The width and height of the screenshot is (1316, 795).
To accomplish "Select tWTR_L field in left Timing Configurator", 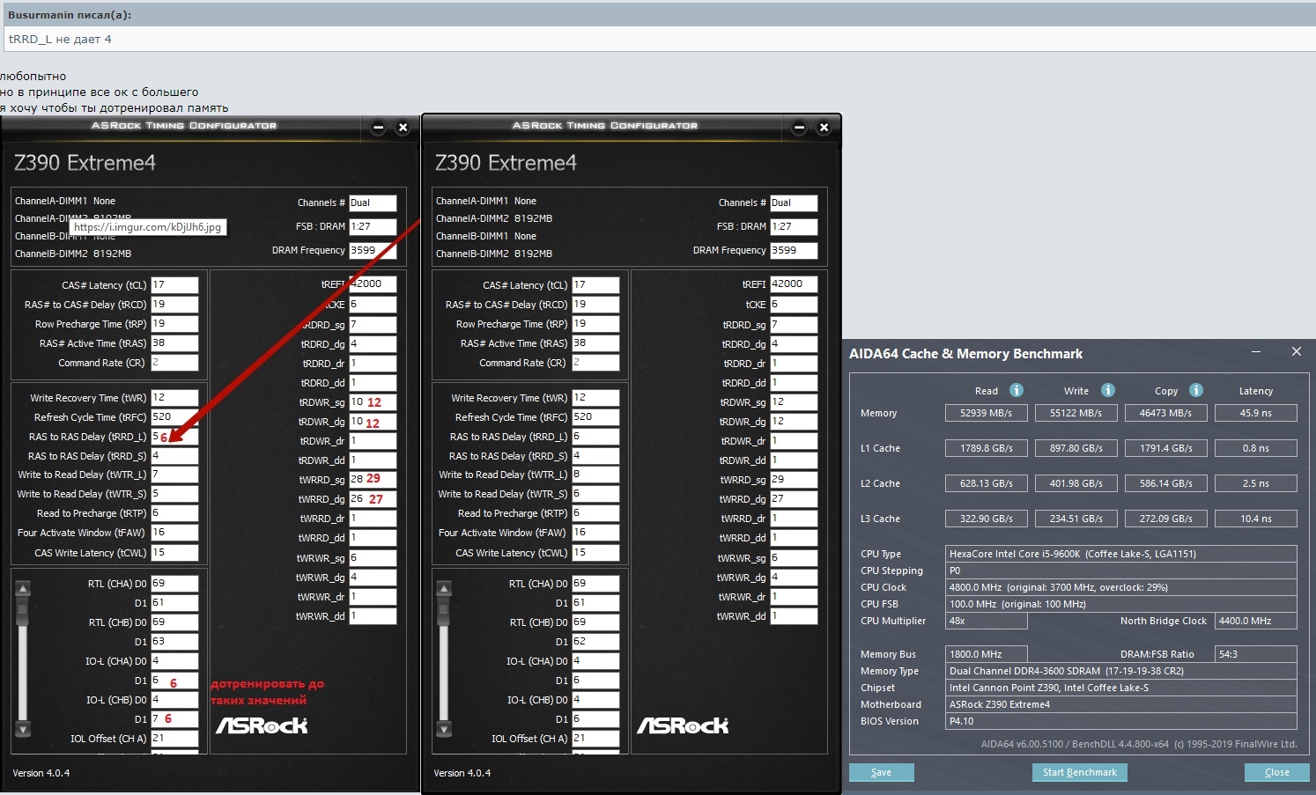I will (174, 475).
